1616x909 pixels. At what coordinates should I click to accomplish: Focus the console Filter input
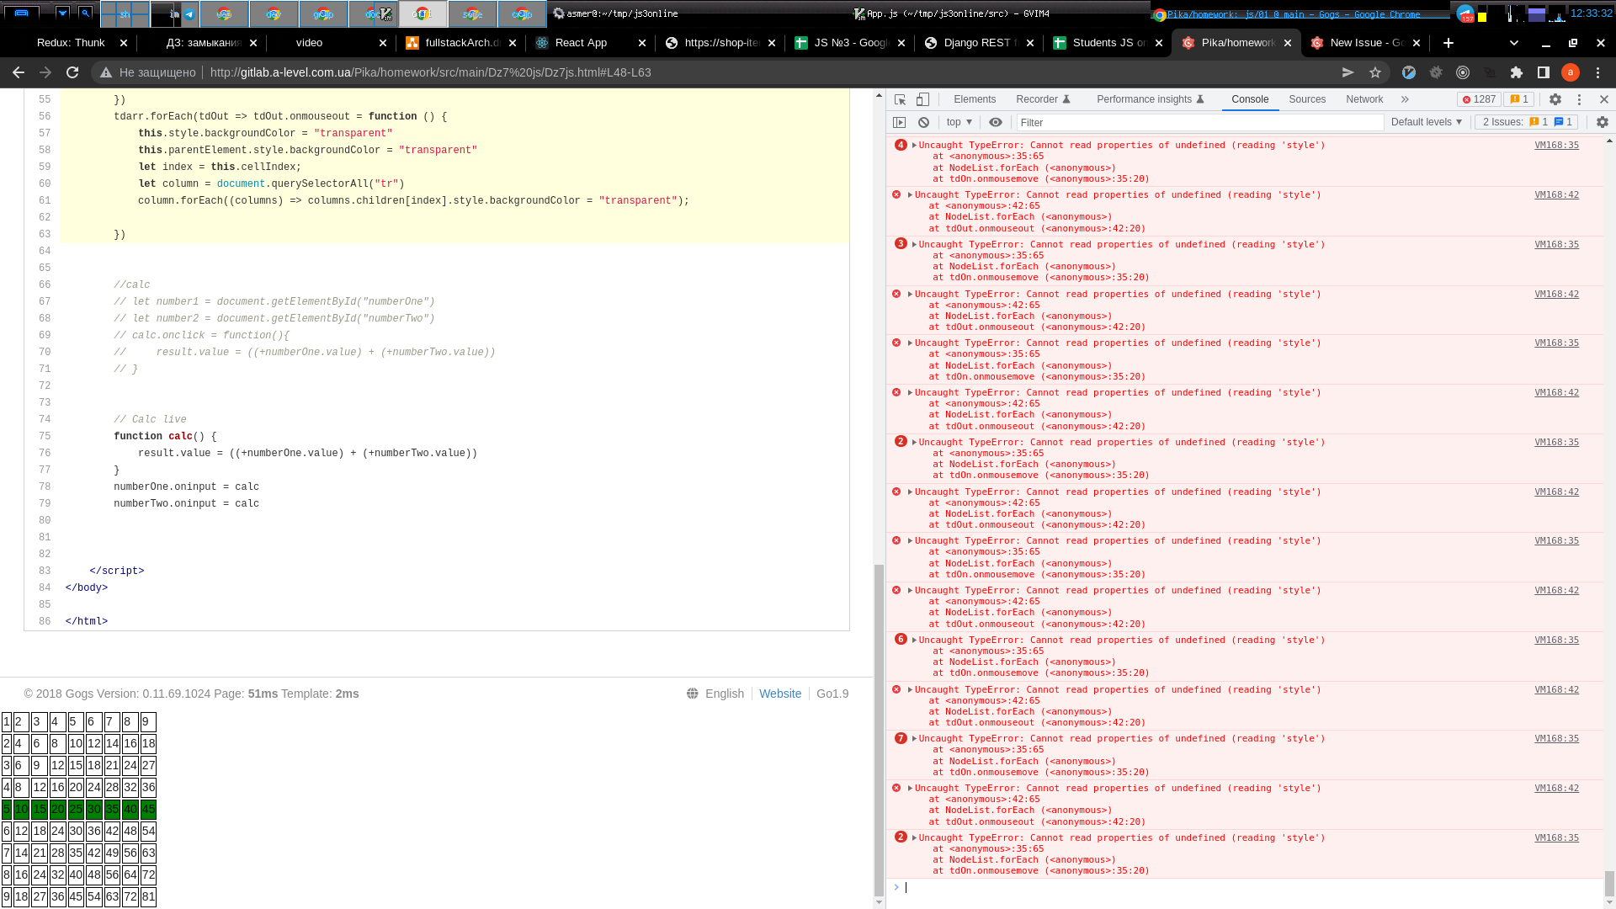point(1200,123)
